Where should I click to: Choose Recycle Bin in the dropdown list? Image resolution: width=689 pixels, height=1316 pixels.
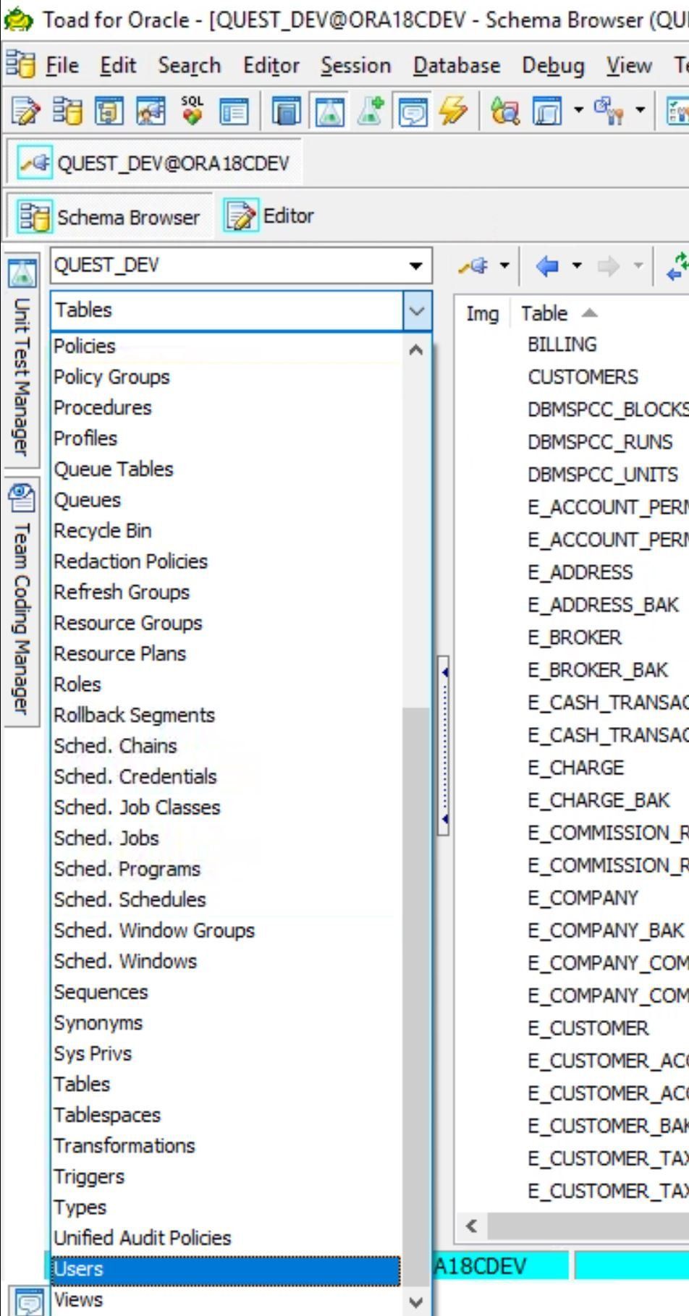226,530
